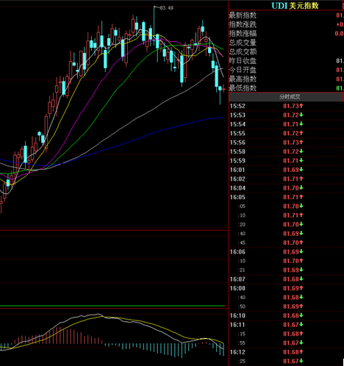Viewport: 344px width, 366px height.
Task: Select the 15:58 trade row time
Action: pos(237,151)
